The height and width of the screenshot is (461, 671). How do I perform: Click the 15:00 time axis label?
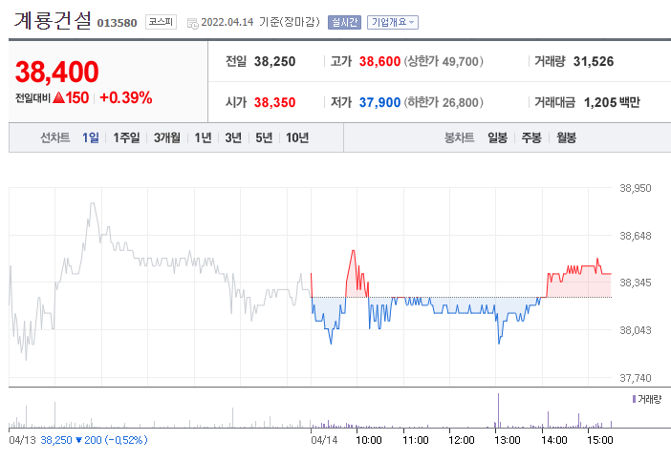(600, 440)
